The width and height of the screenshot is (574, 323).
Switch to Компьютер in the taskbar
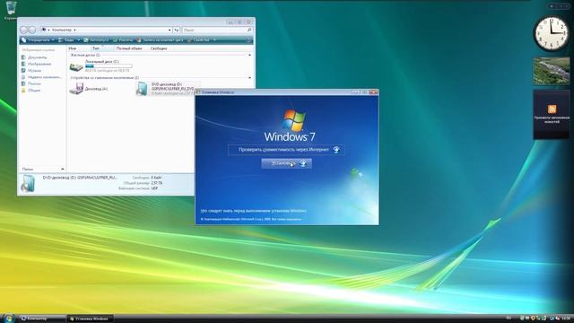point(42,319)
